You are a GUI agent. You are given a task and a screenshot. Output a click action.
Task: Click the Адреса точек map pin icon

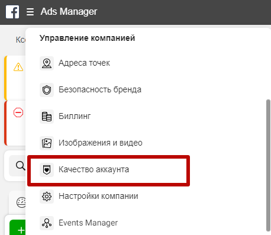[47, 63]
